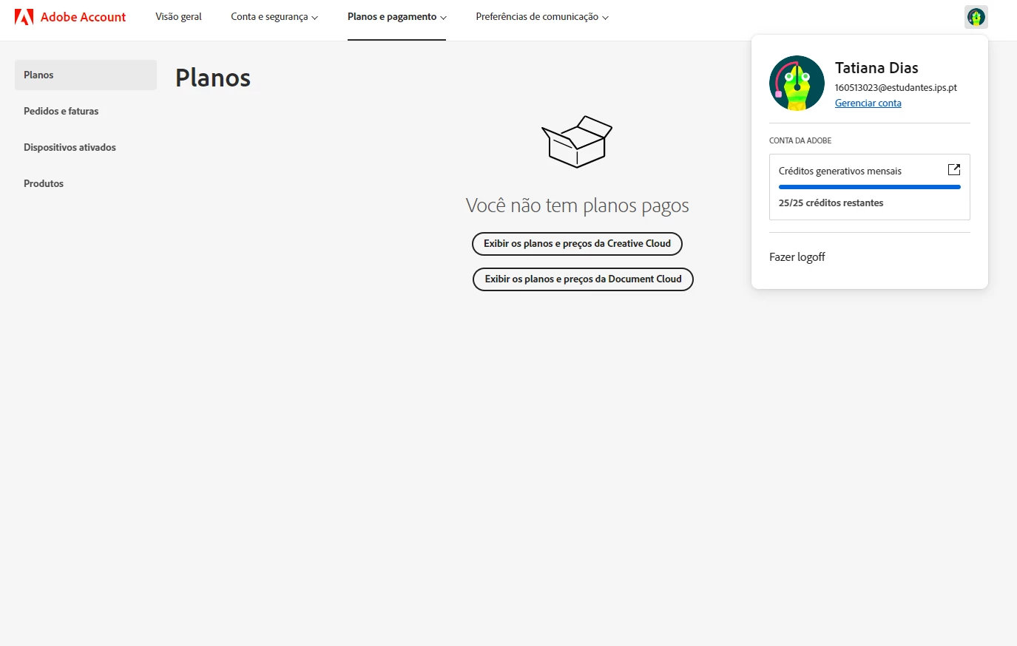This screenshot has height=646, width=1017.
Task: Open generative credits external link icon
Action: (x=954, y=169)
